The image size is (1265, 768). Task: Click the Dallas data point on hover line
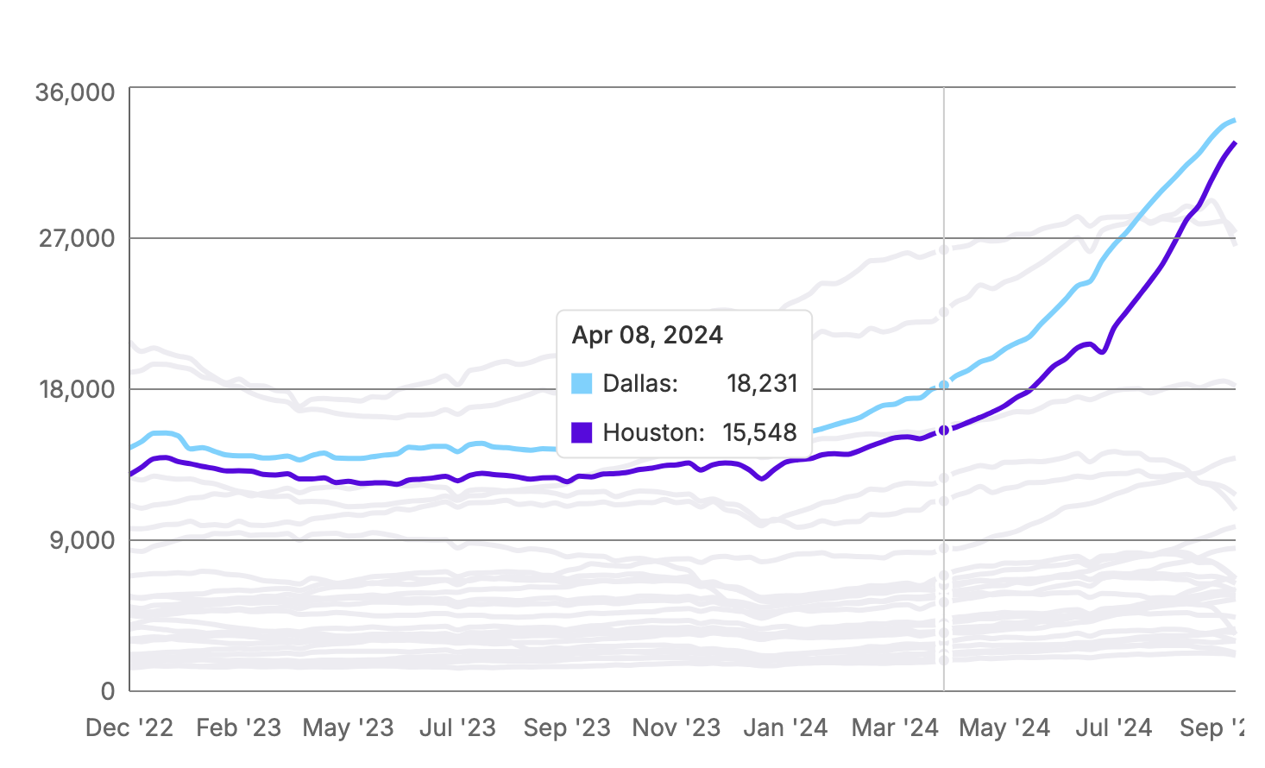[944, 385]
